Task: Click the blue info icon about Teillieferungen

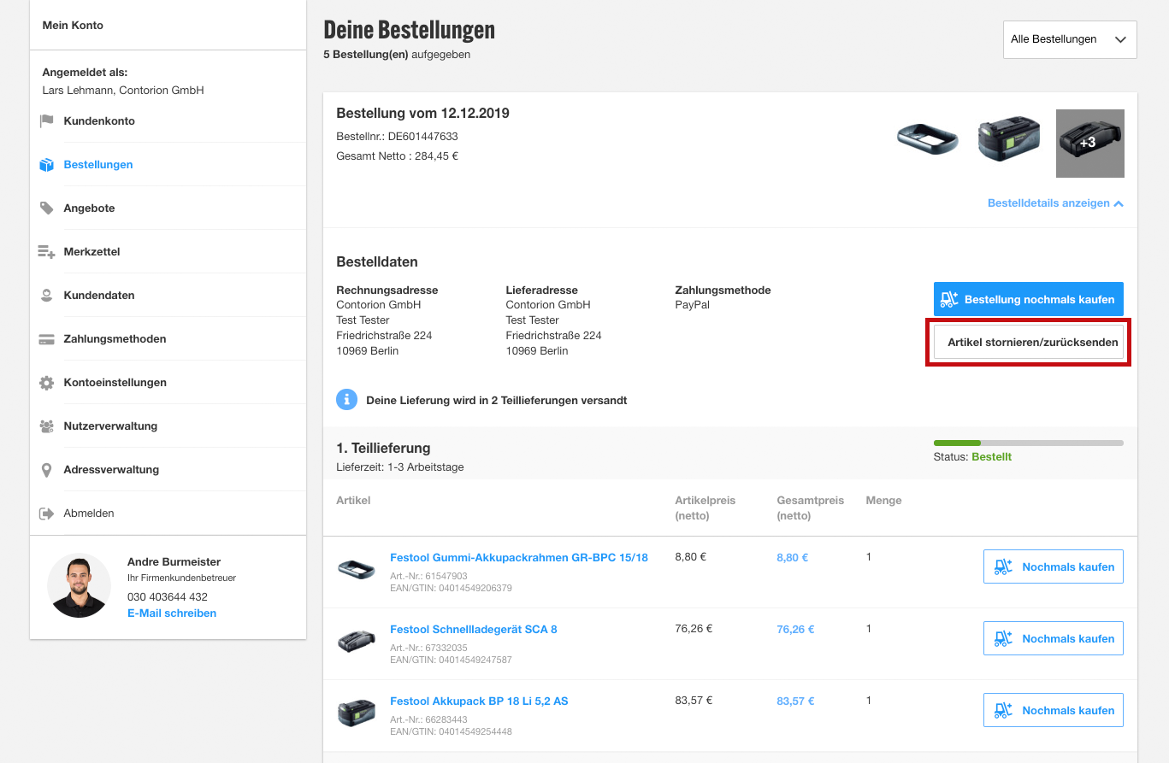Action: point(346,400)
